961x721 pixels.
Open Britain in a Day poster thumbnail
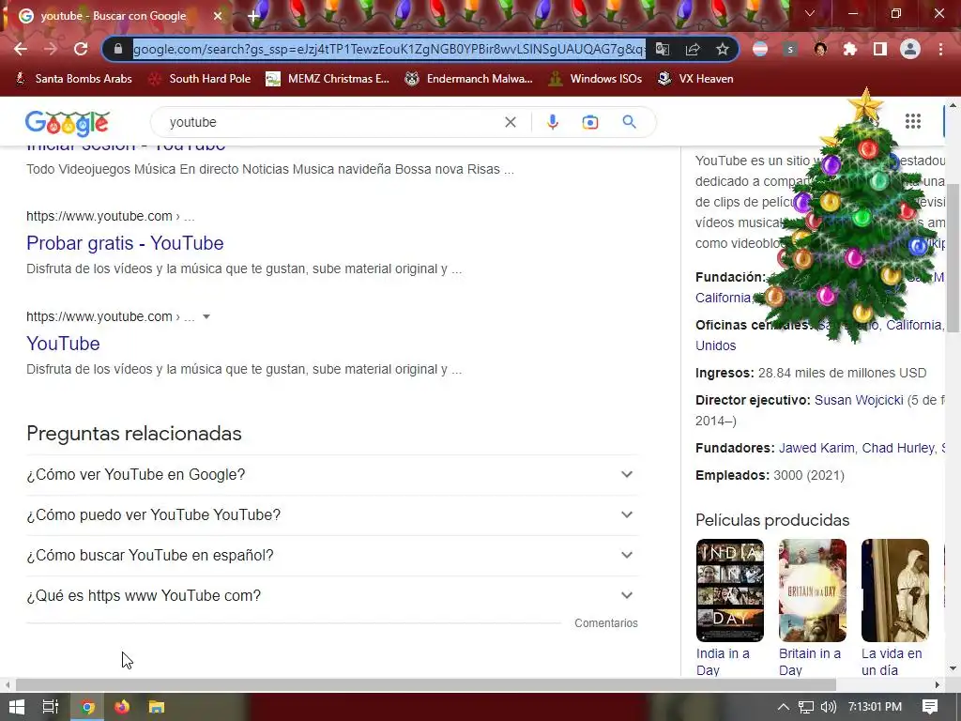[x=813, y=591]
